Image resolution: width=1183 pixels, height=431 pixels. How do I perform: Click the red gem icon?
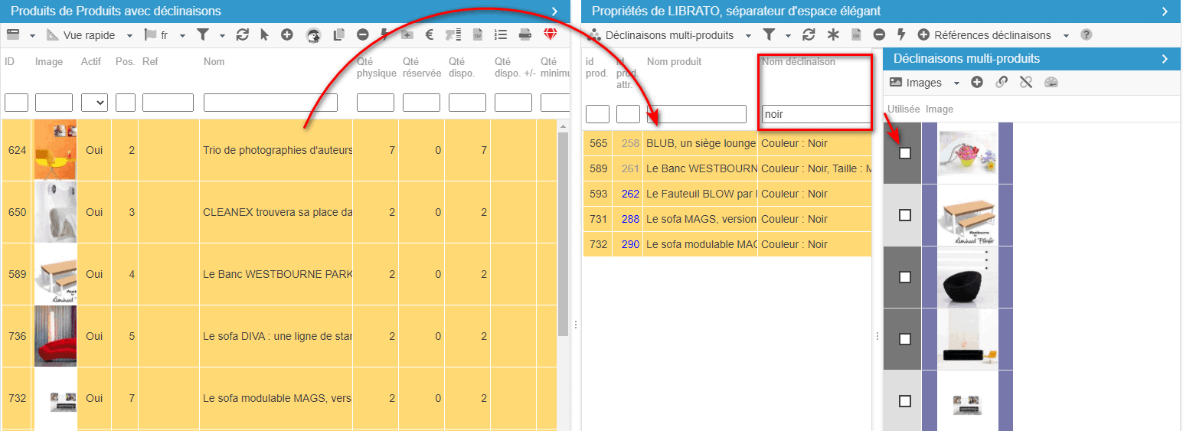[551, 34]
